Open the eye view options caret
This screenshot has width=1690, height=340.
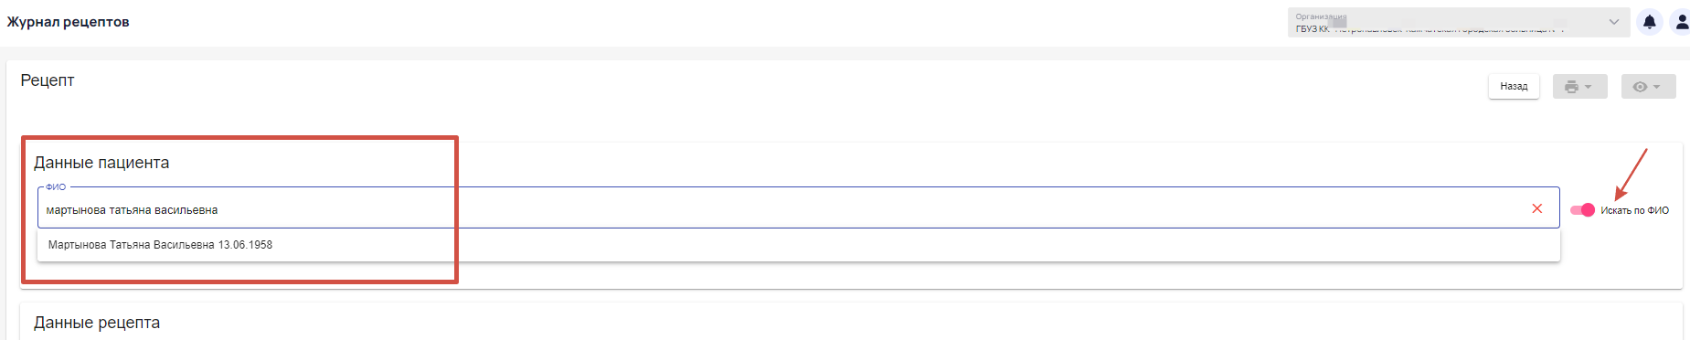(1656, 87)
